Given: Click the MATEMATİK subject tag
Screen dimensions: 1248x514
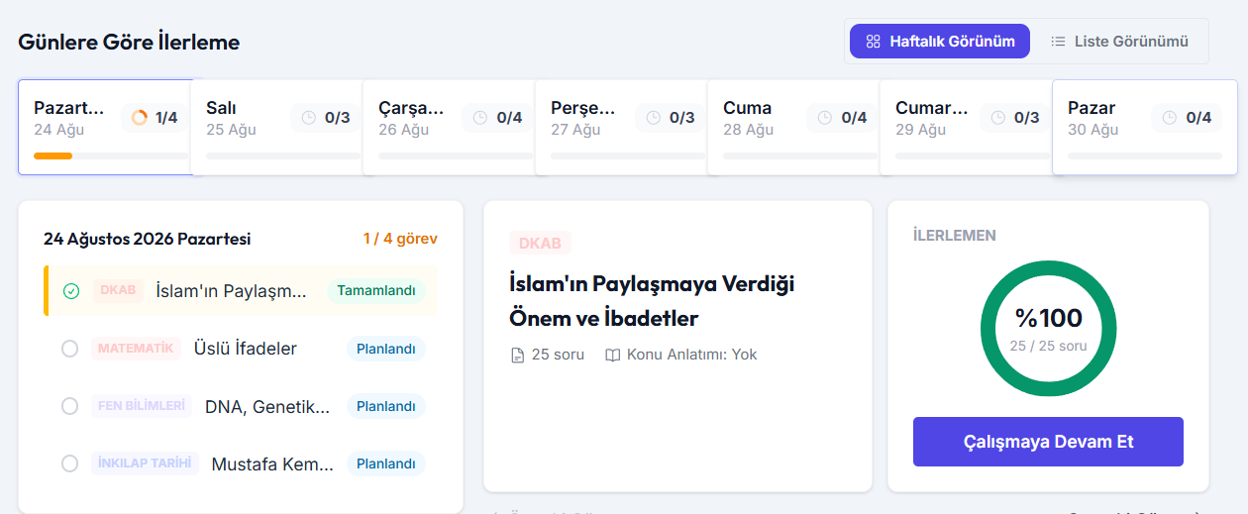Looking at the screenshot, I should [x=136, y=349].
